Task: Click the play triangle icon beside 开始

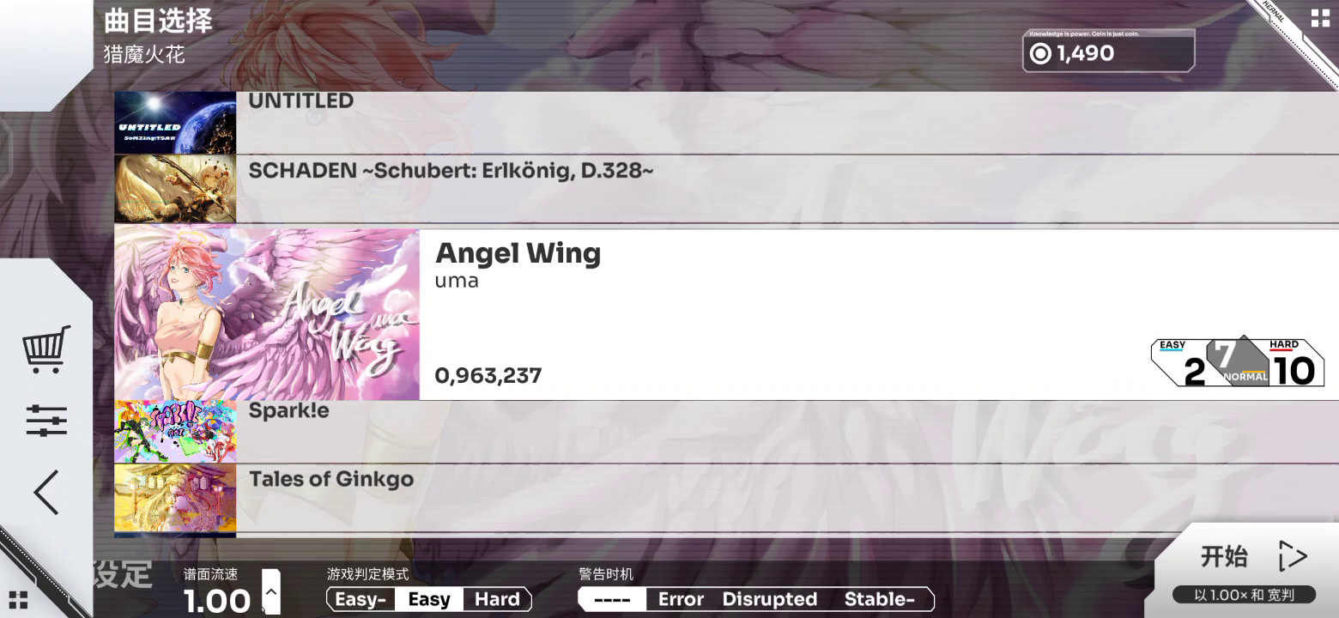Action: click(x=1292, y=556)
